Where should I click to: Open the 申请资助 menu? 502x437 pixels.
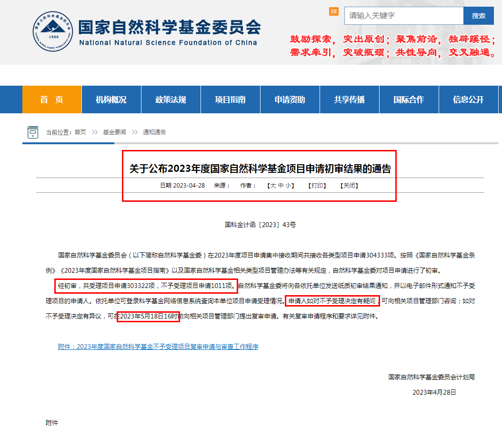point(290,99)
